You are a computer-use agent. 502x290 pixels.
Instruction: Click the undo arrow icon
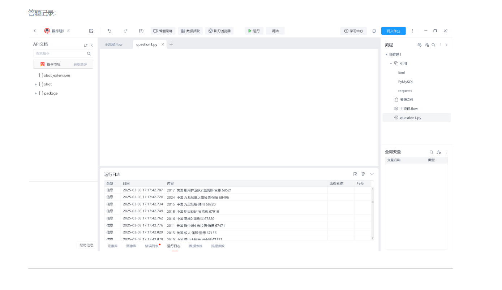coord(110,31)
